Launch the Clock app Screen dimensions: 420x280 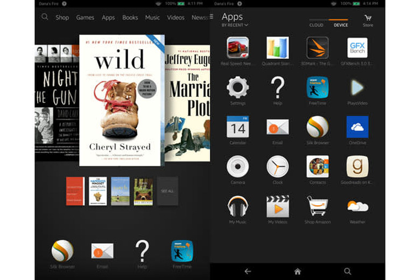point(277,166)
